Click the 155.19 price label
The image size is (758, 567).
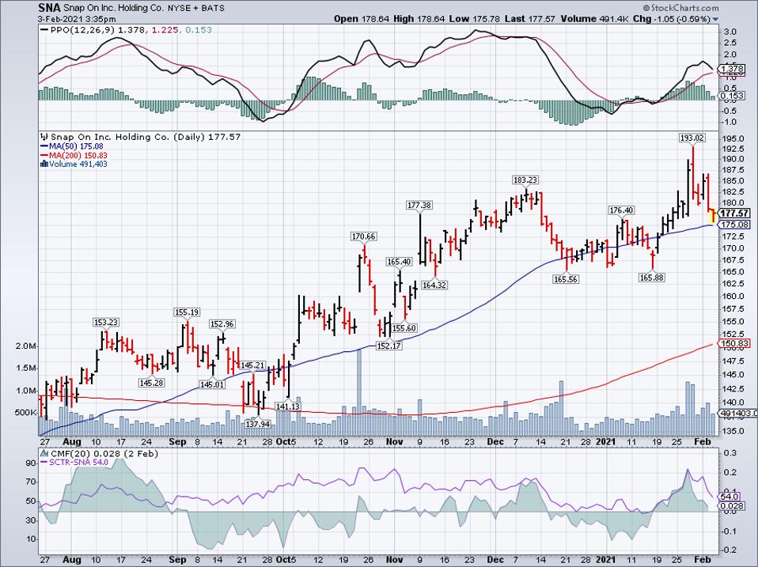187,312
